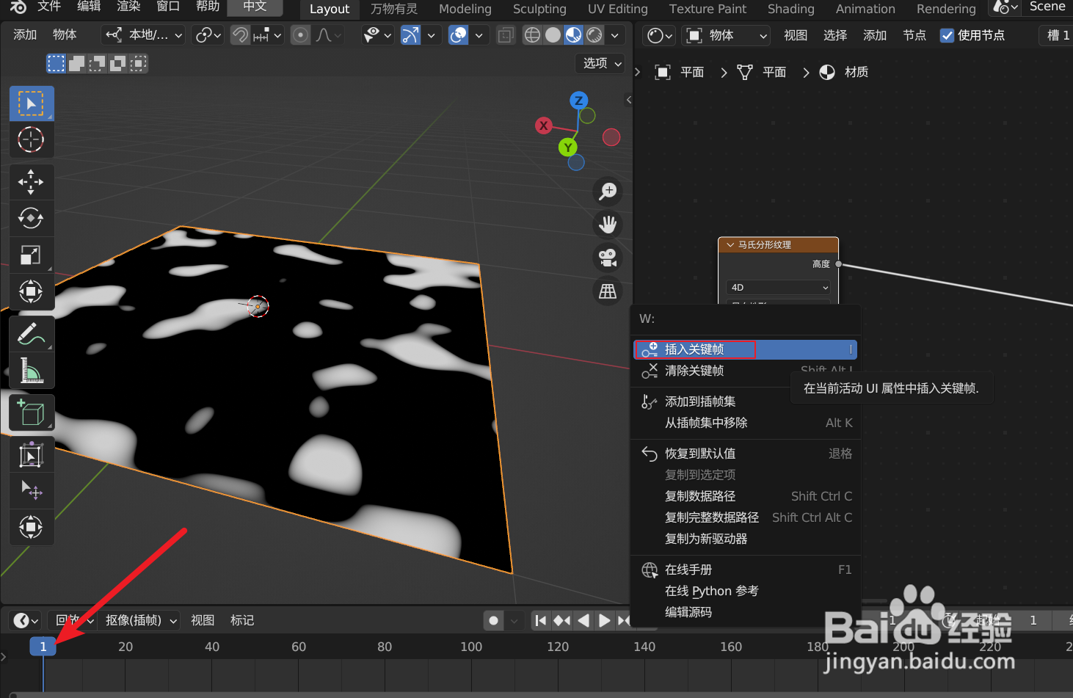Open transform orientation 本地 dropdown
This screenshot has height=698, width=1073.
coord(143,34)
